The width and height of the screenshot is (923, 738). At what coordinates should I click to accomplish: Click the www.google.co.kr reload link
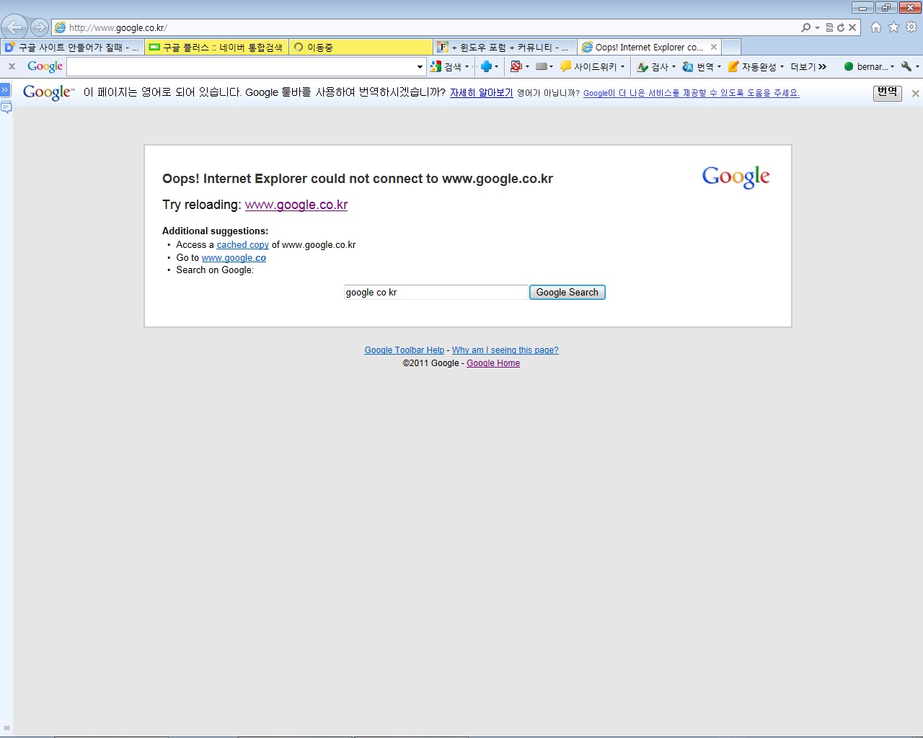pos(296,205)
